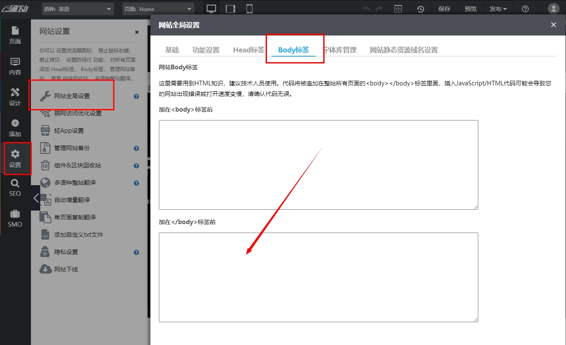Viewport: 566px width, 345px height.
Task: Select the tablet view icon
Action: (230, 9)
